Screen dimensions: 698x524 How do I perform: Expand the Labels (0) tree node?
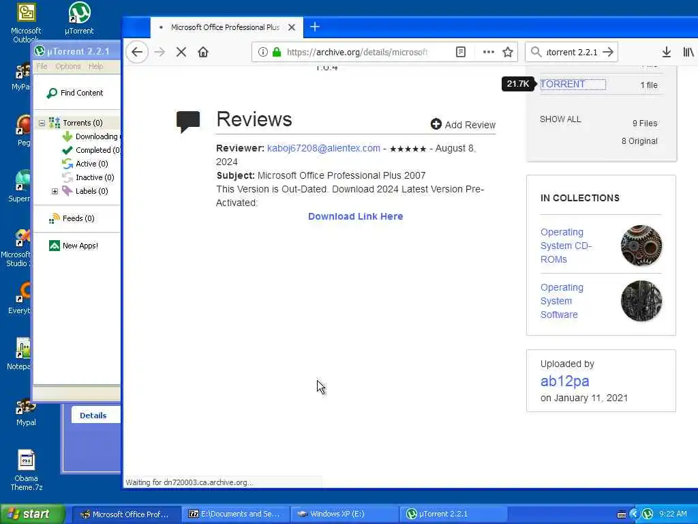[55, 191]
